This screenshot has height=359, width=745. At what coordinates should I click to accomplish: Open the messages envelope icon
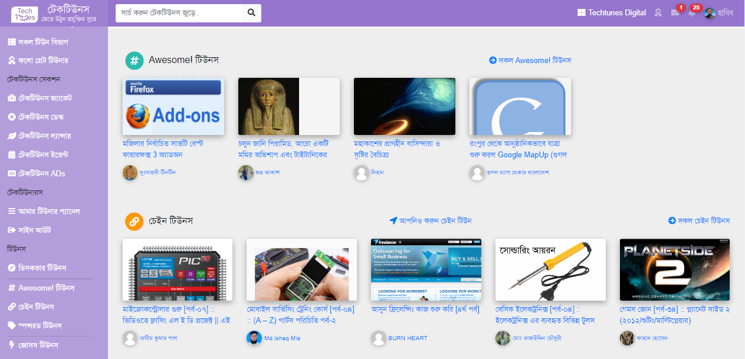click(675, 13)
